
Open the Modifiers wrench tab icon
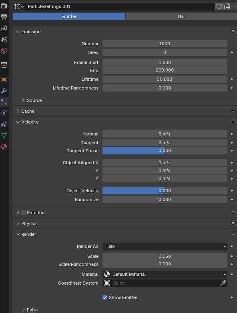click(x=4, y=91)
